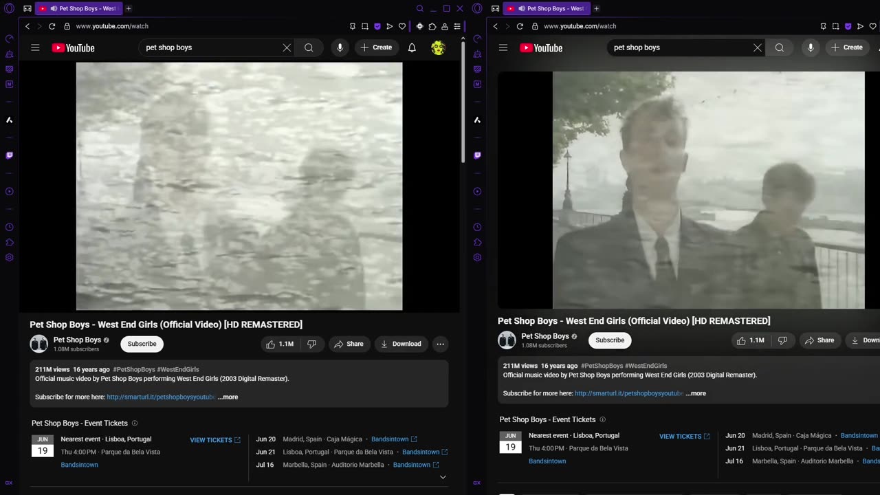Screen dimensions: 880x495
Task: Open extensions cube icon, left toolbar
Action: (x=432, y=26)
